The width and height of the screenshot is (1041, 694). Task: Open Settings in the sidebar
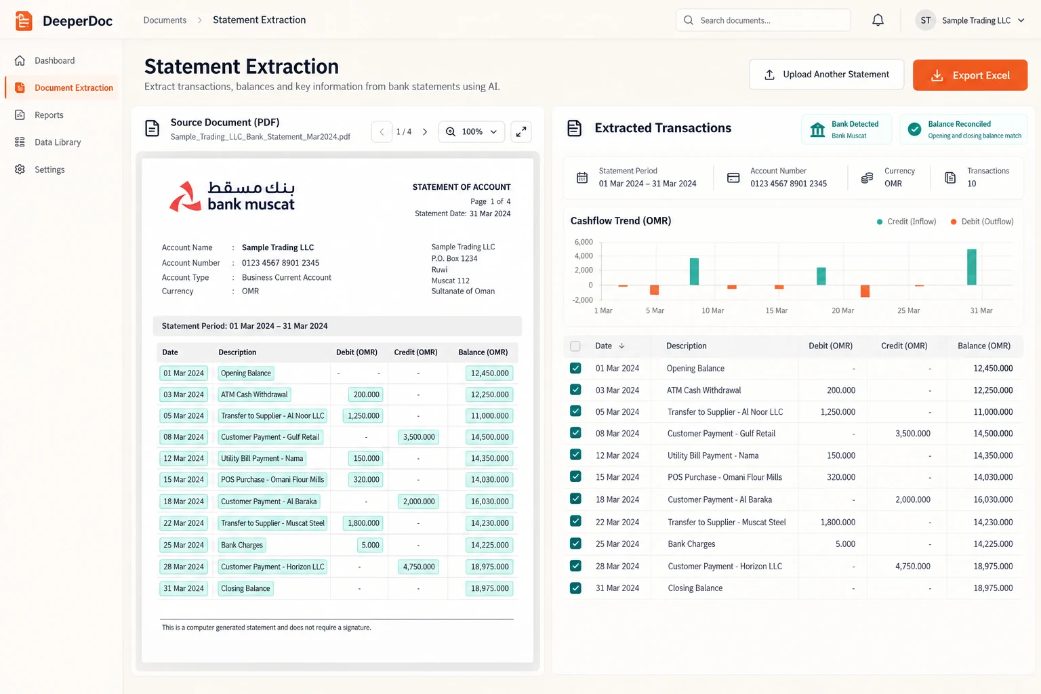coord(62,169)
